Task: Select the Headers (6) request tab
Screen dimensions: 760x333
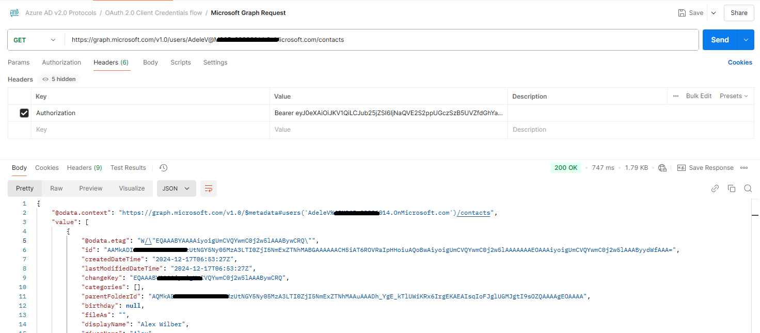Action: point(111,62)
